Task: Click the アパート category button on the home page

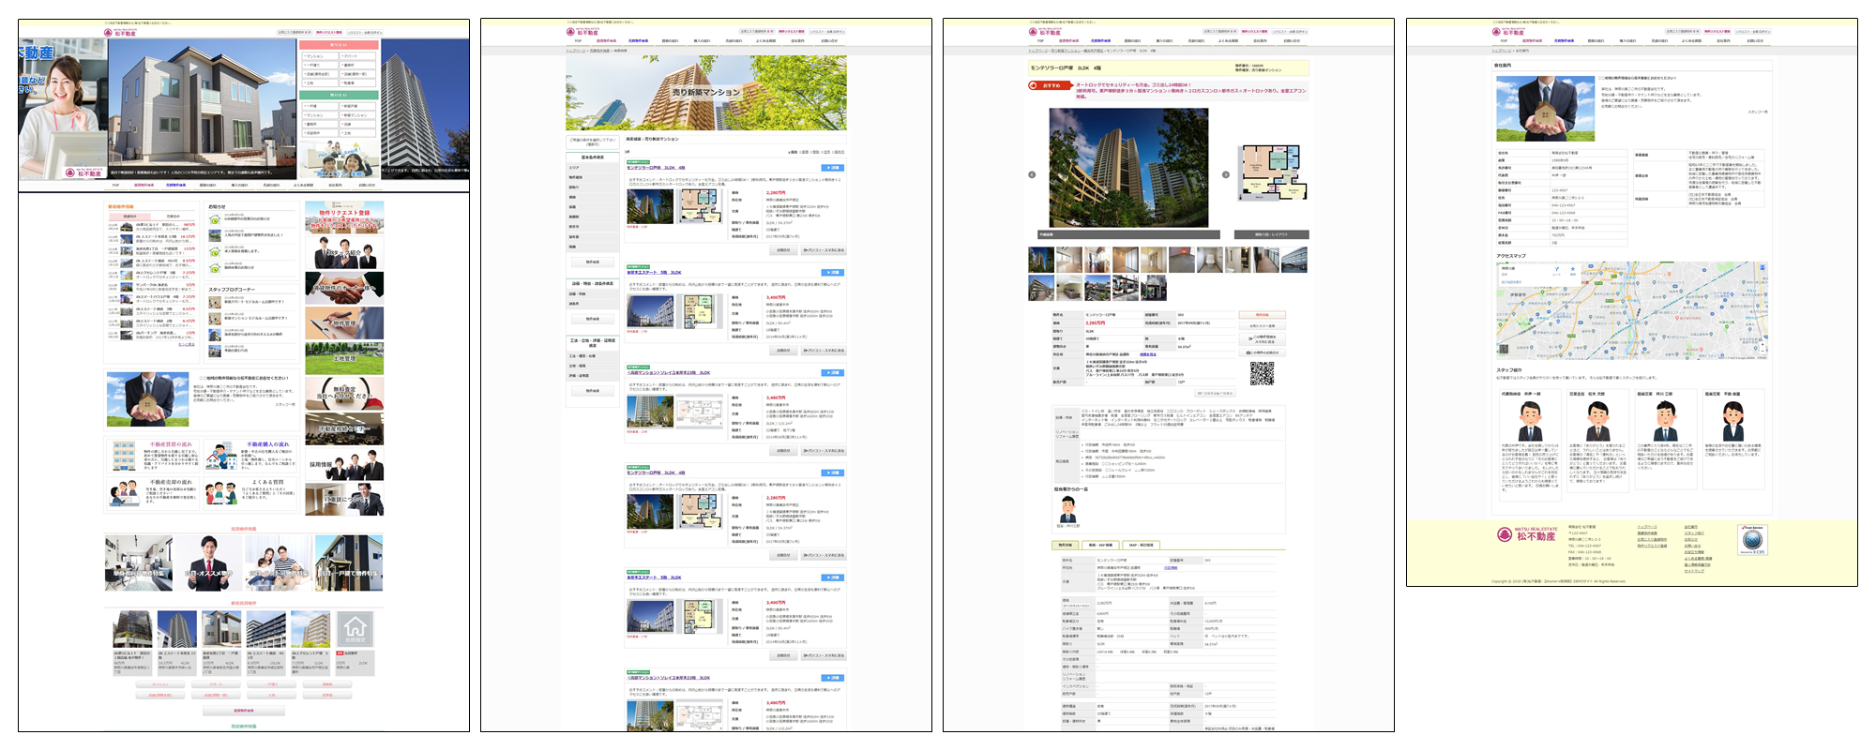Action: 358,56
